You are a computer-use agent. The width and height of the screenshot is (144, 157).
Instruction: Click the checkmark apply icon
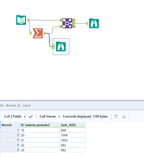tap(31, 117)
